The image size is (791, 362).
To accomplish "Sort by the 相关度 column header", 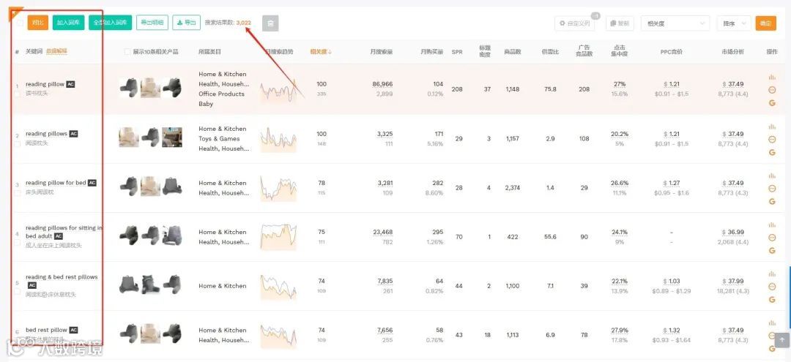I will click(x=321, y=52).
